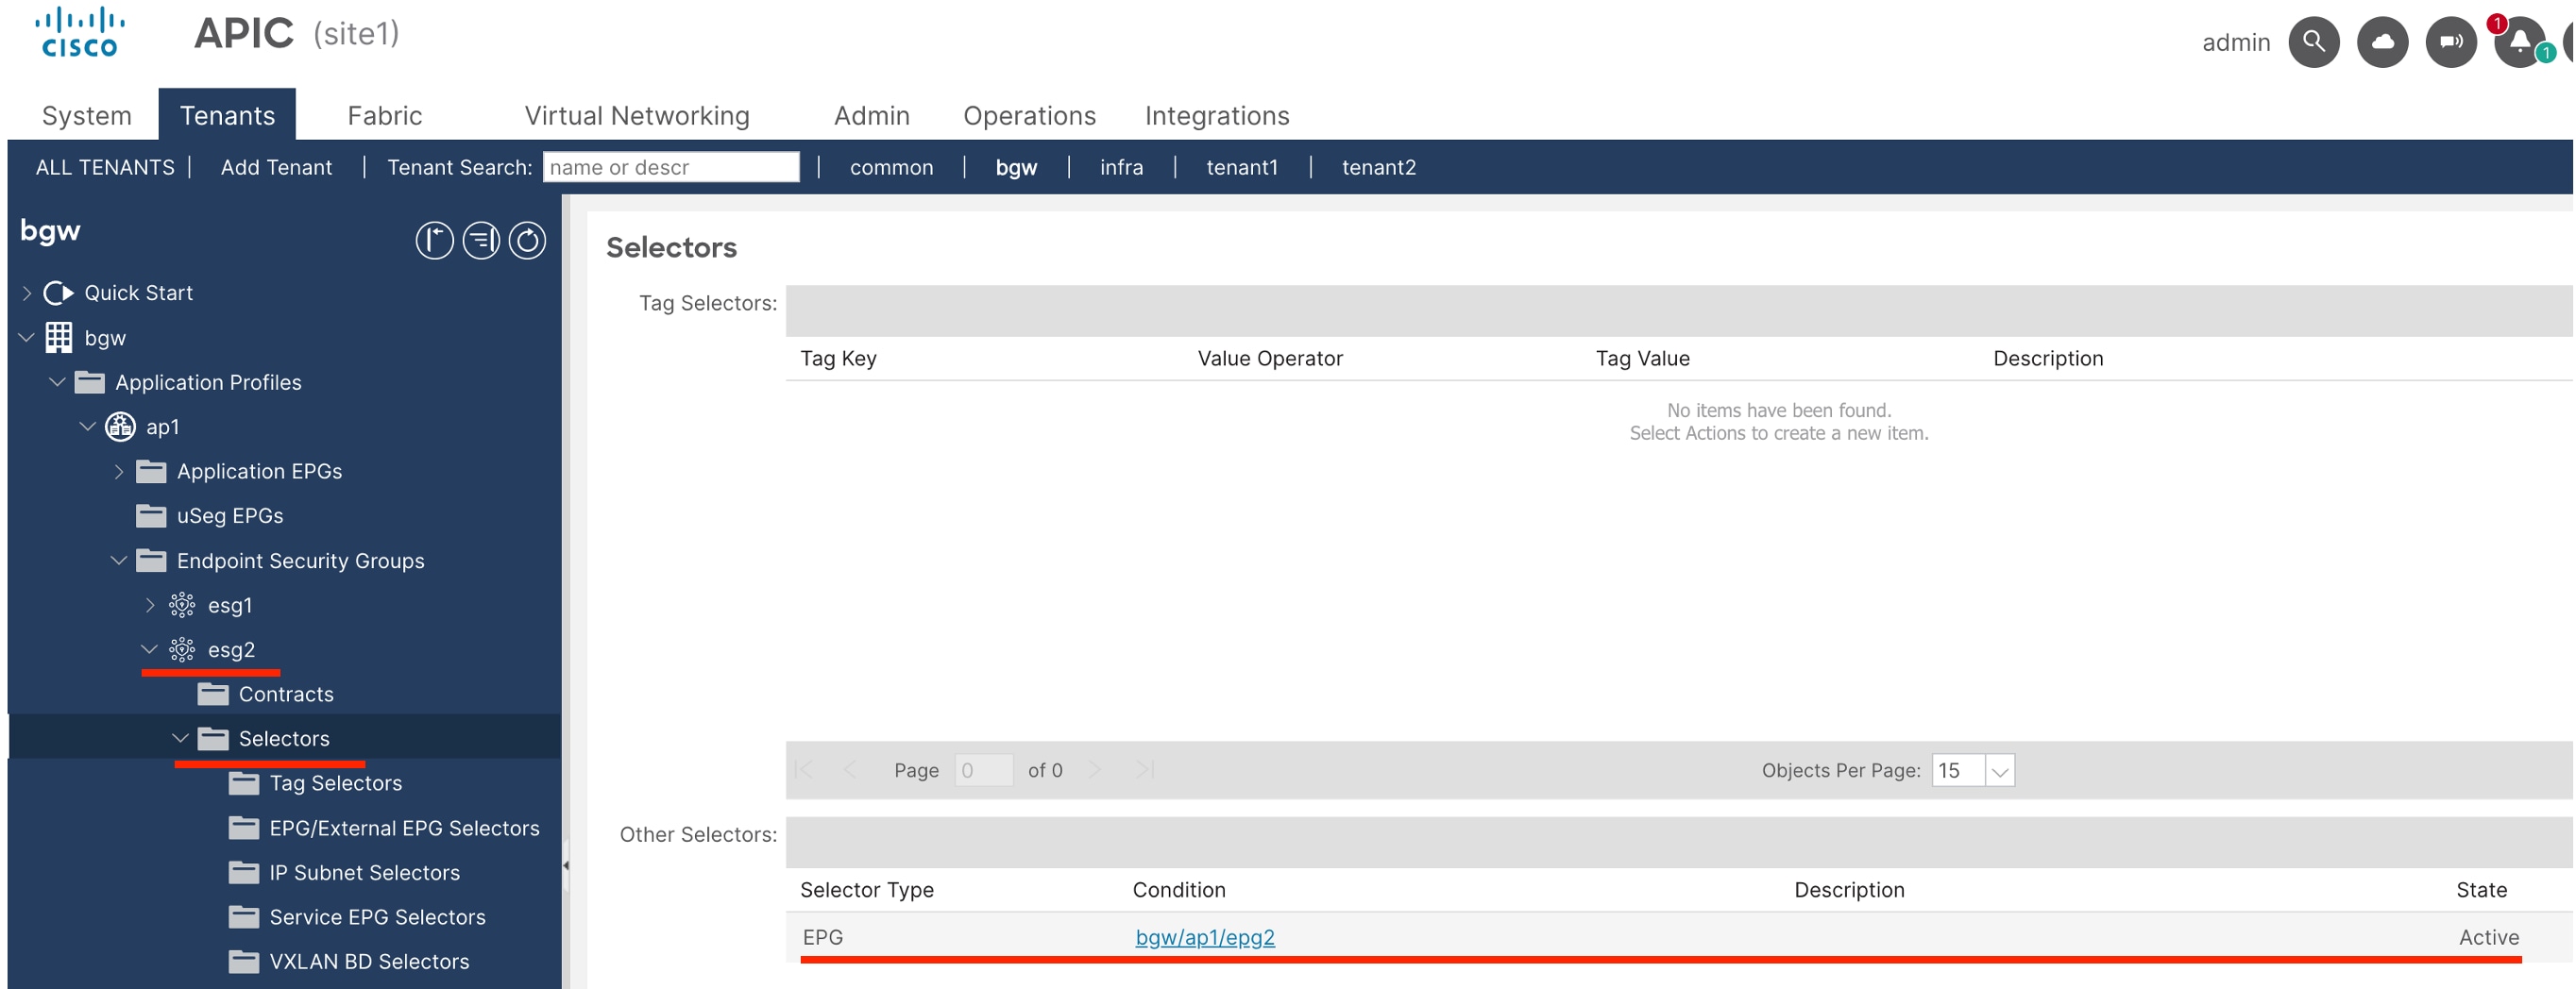Open the System tab
The width and height of the screenshot is (2576, 989).
pos(87,116)
